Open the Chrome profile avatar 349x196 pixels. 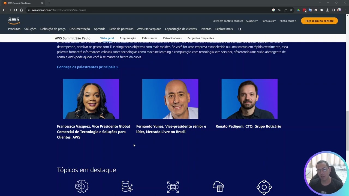tap(339, 10)
